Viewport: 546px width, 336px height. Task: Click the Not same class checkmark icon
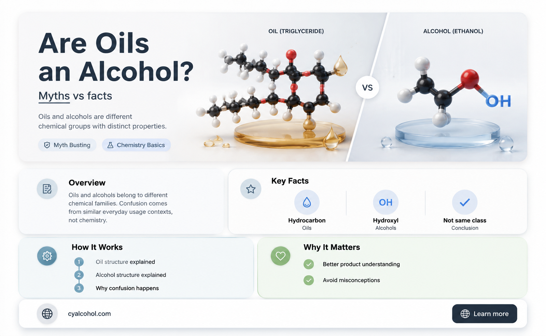464,202
